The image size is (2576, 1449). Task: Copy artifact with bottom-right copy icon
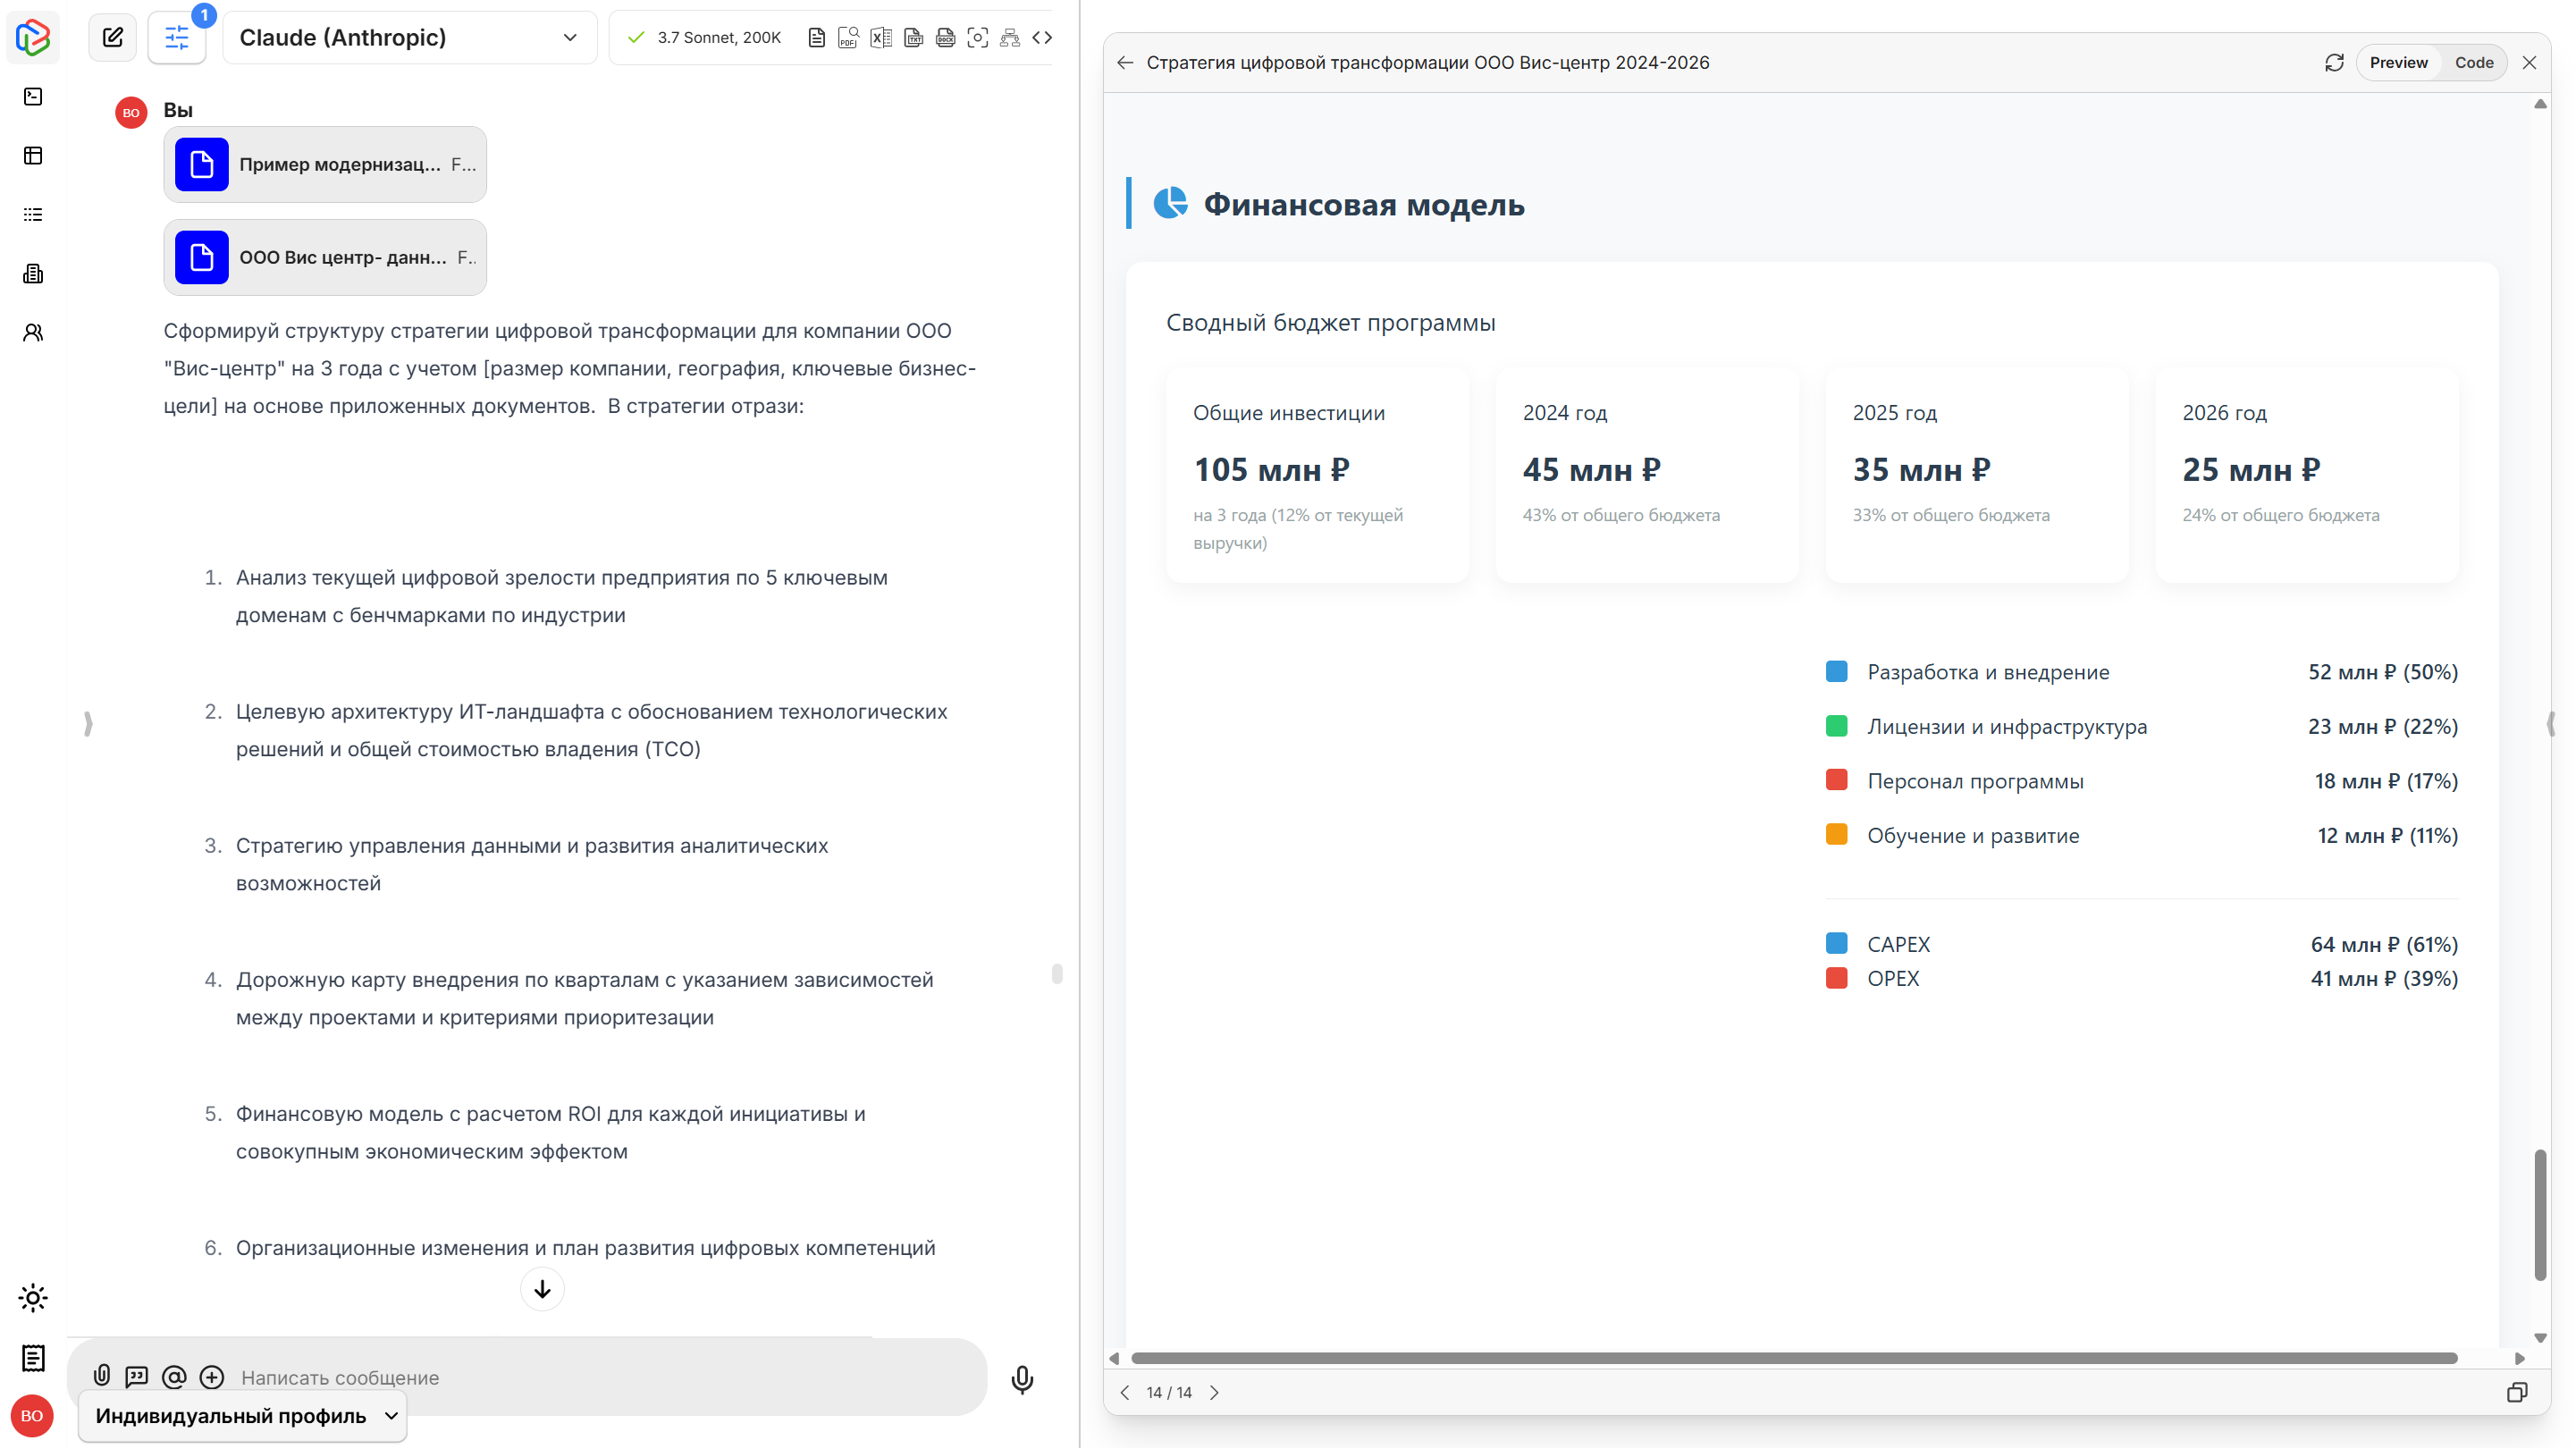click(x=2517, y=1392)
